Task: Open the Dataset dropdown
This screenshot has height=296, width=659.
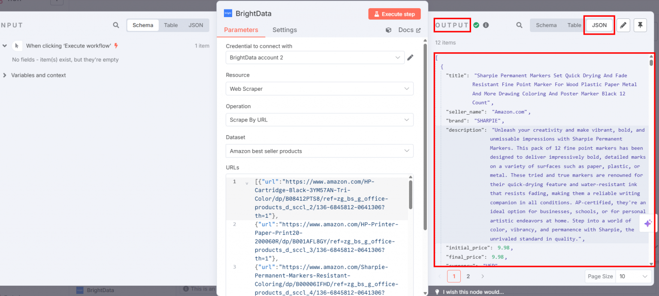Action: click(320, 151)
